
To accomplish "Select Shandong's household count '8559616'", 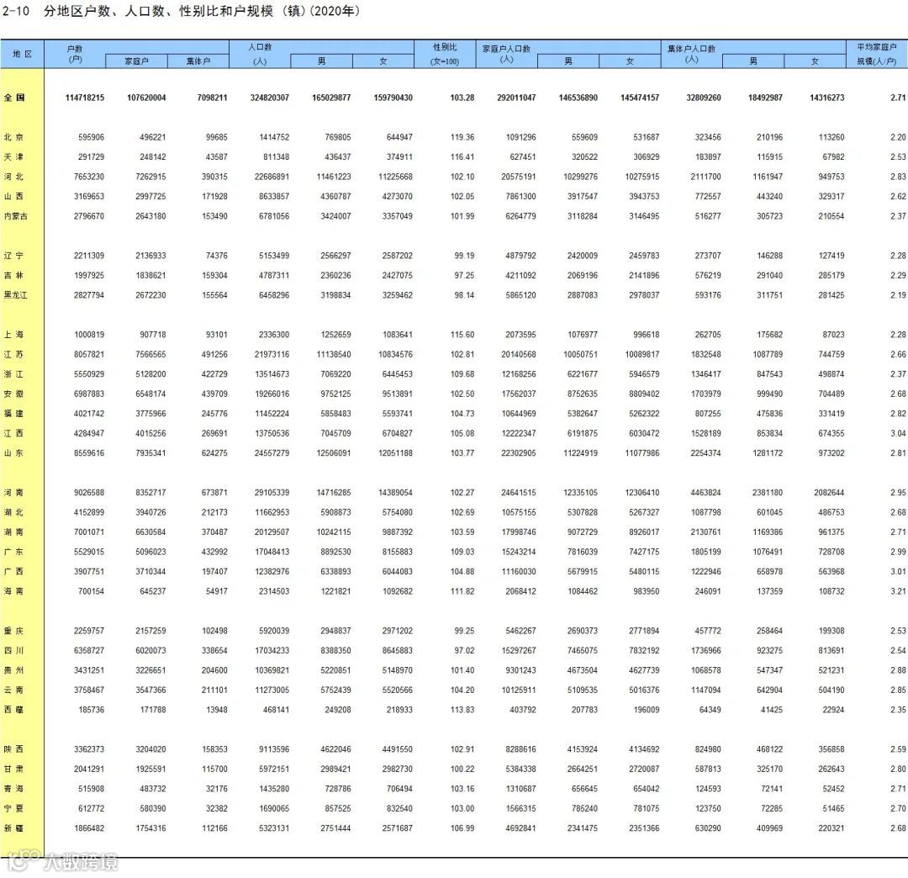I will [89, 453].
